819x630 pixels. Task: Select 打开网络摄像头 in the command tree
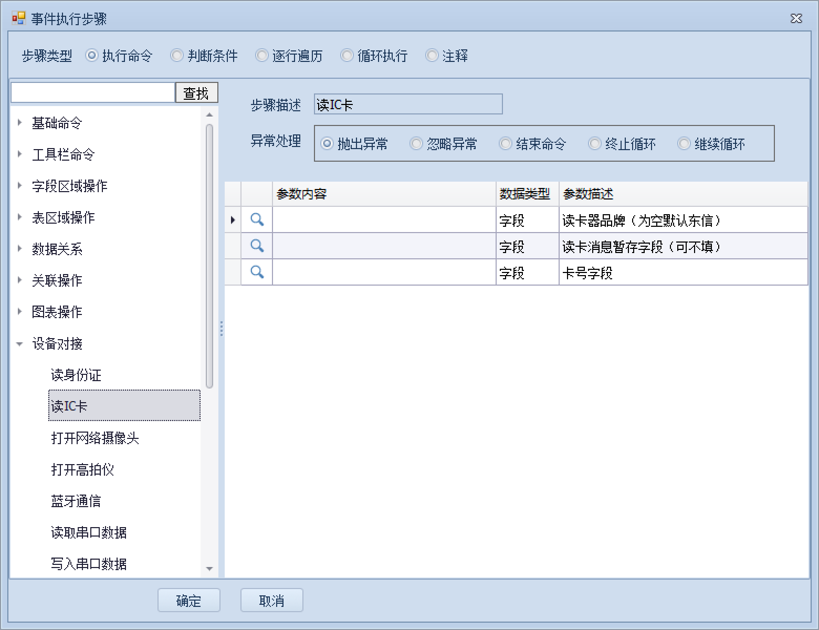(x=95, y=438)
